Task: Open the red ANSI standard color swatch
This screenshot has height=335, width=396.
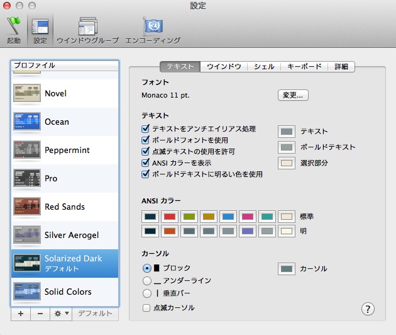Action: coord(170,217)
